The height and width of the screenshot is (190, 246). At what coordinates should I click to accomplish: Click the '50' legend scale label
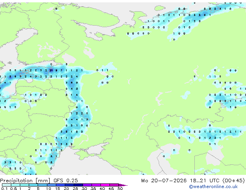120,188
